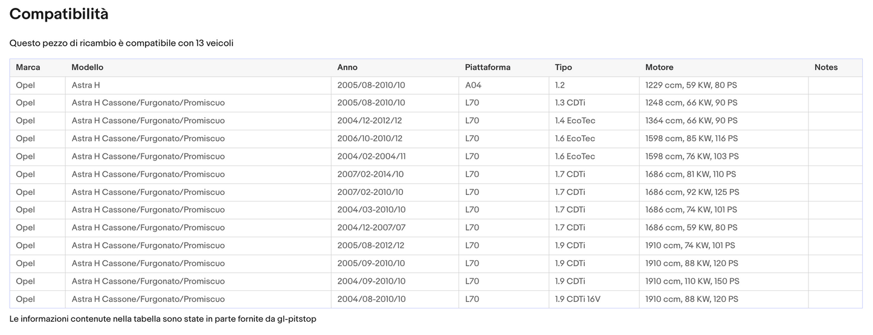Click the 1.9 CDTi 16V type cell

tap(578, 299)
